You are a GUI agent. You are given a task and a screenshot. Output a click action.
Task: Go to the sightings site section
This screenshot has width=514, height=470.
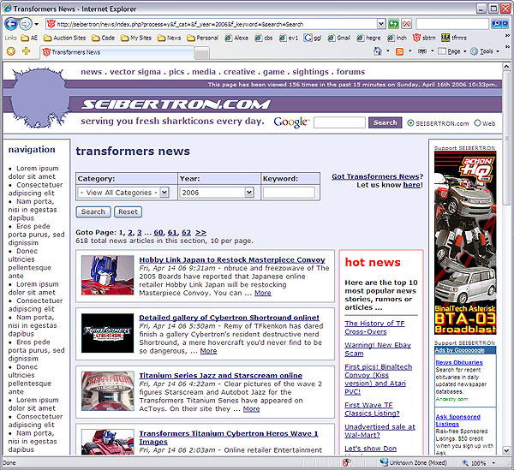pos(310,72)
